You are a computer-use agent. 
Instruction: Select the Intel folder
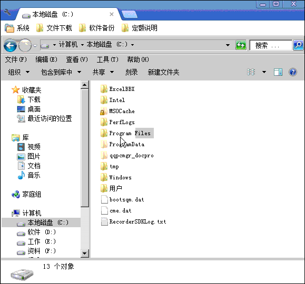[x=113, y=100]
